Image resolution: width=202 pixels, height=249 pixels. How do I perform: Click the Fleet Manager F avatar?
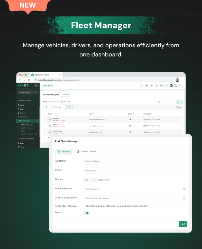[50, 132]
